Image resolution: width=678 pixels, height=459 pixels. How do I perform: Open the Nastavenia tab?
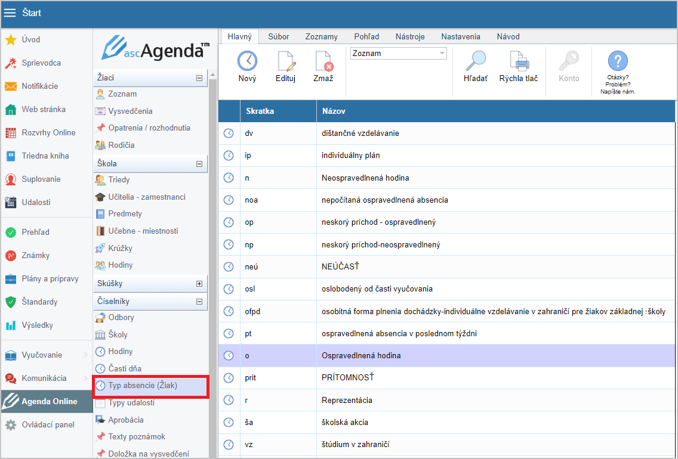pyautogui.click(x=461, y=37)
